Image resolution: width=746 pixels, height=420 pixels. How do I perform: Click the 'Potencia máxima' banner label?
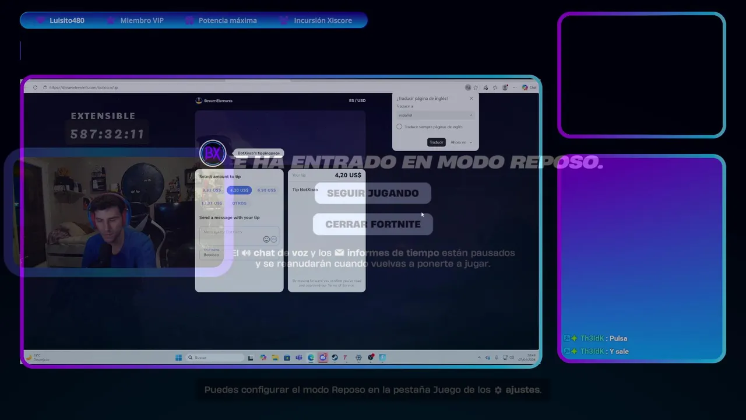point(227,20)
